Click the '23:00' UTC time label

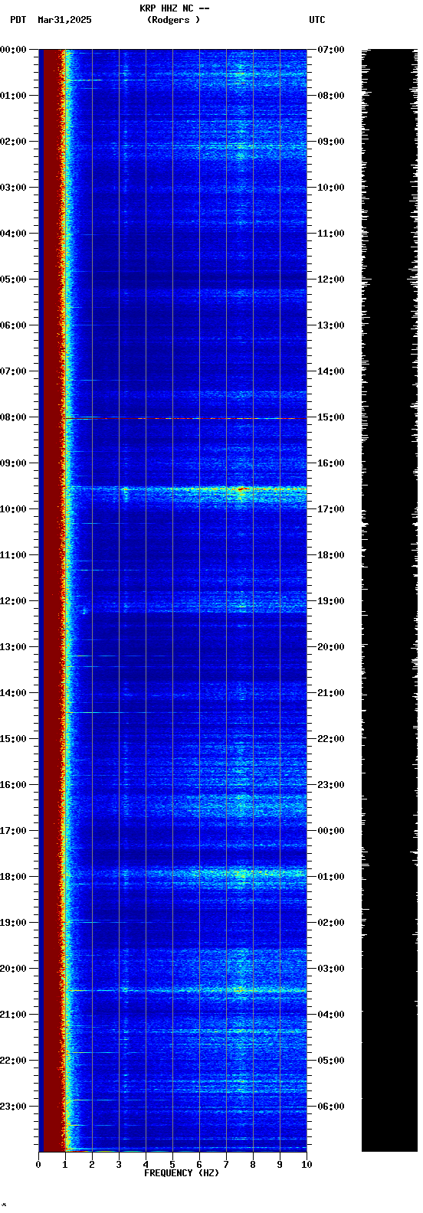coord(331,785)
